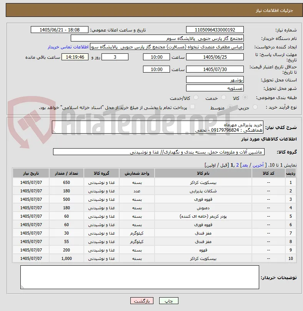Select row 2 item شکلات پذیرایی
303x311 pixels.
point(203,191)
